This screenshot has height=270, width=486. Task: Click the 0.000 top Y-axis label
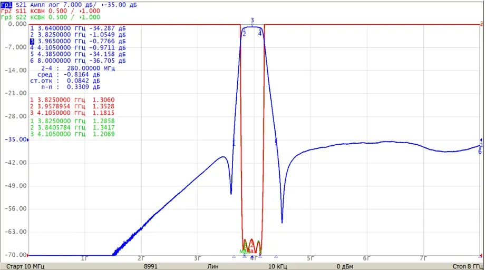pos(17,24)
